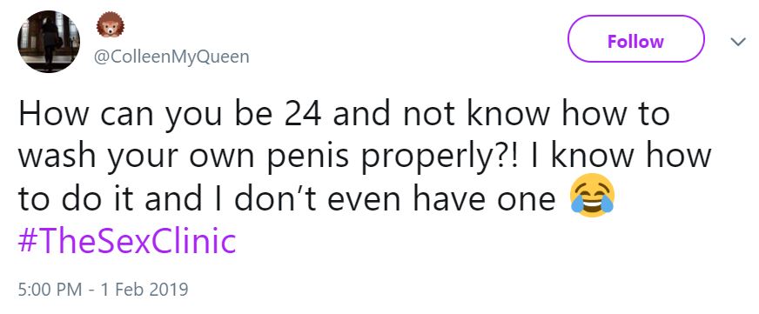Click the tweet line starting 'How can you'
The width and height of the screenshot is (759, 314).
click(344, 115)
